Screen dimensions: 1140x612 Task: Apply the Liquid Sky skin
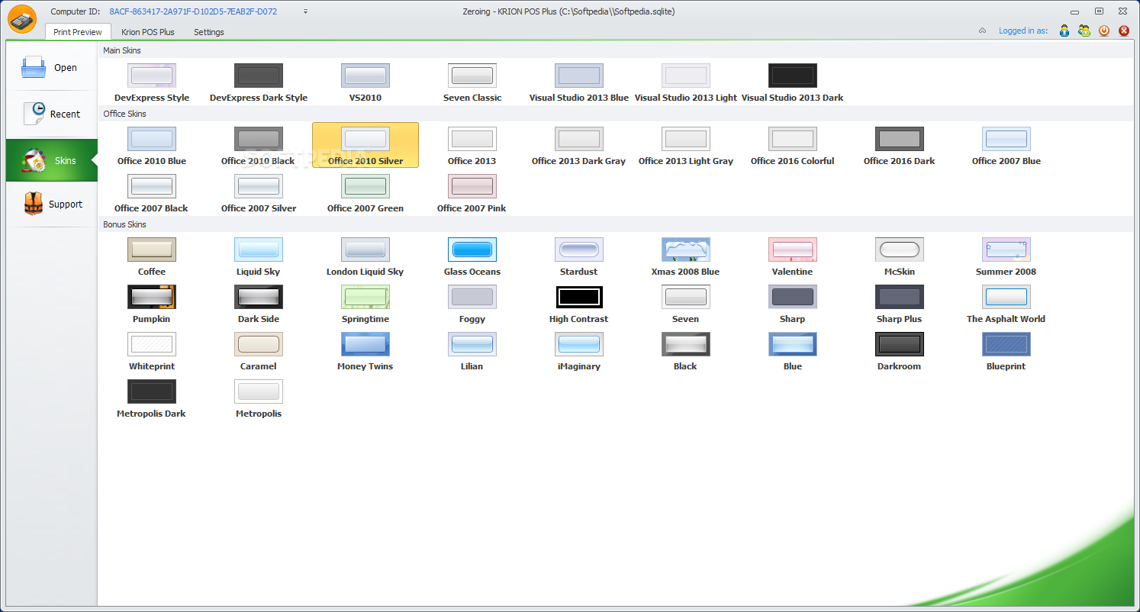(259, 256)
